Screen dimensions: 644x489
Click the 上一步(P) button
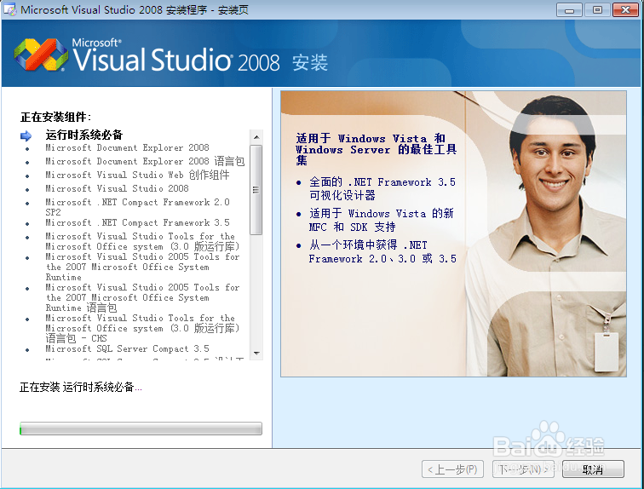point(452,469)
